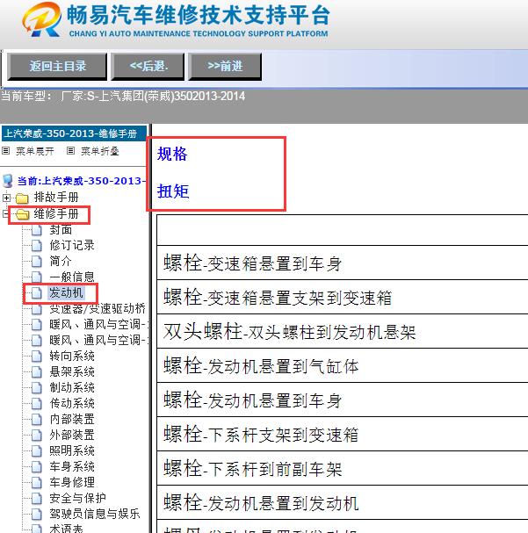Viewport: 528px width, 533px height.
Task: Click the document icon beside 悬架系统
Action: (36, 372)
